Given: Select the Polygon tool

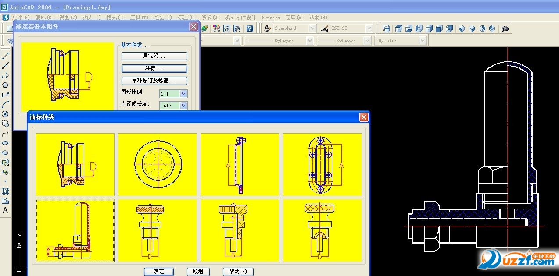Looking at the screenshot, I should tap(5, 85).
